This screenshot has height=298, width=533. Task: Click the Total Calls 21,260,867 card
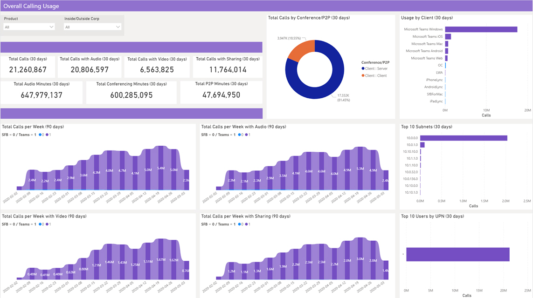tap(28, 66)
